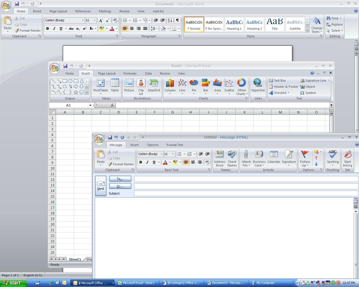Click Start Inking in the message window
This screenshot has height=287, width=359.
tap(348, 158)
